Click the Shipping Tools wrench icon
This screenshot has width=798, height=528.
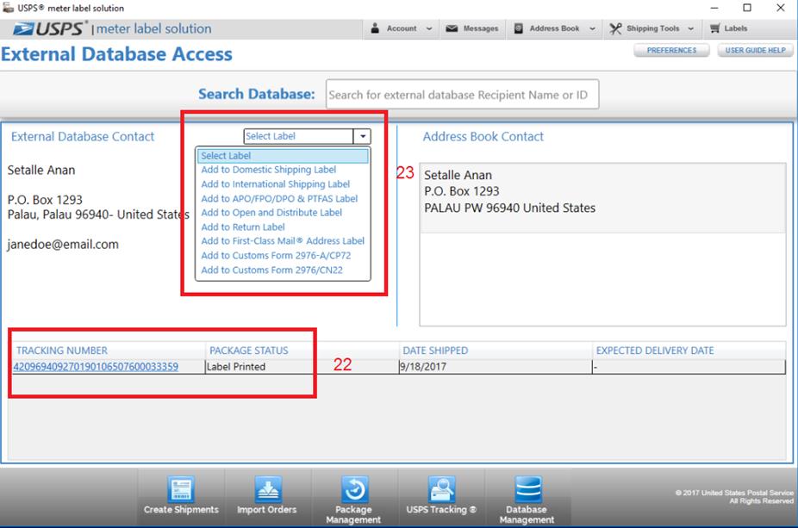click(615, 28)
